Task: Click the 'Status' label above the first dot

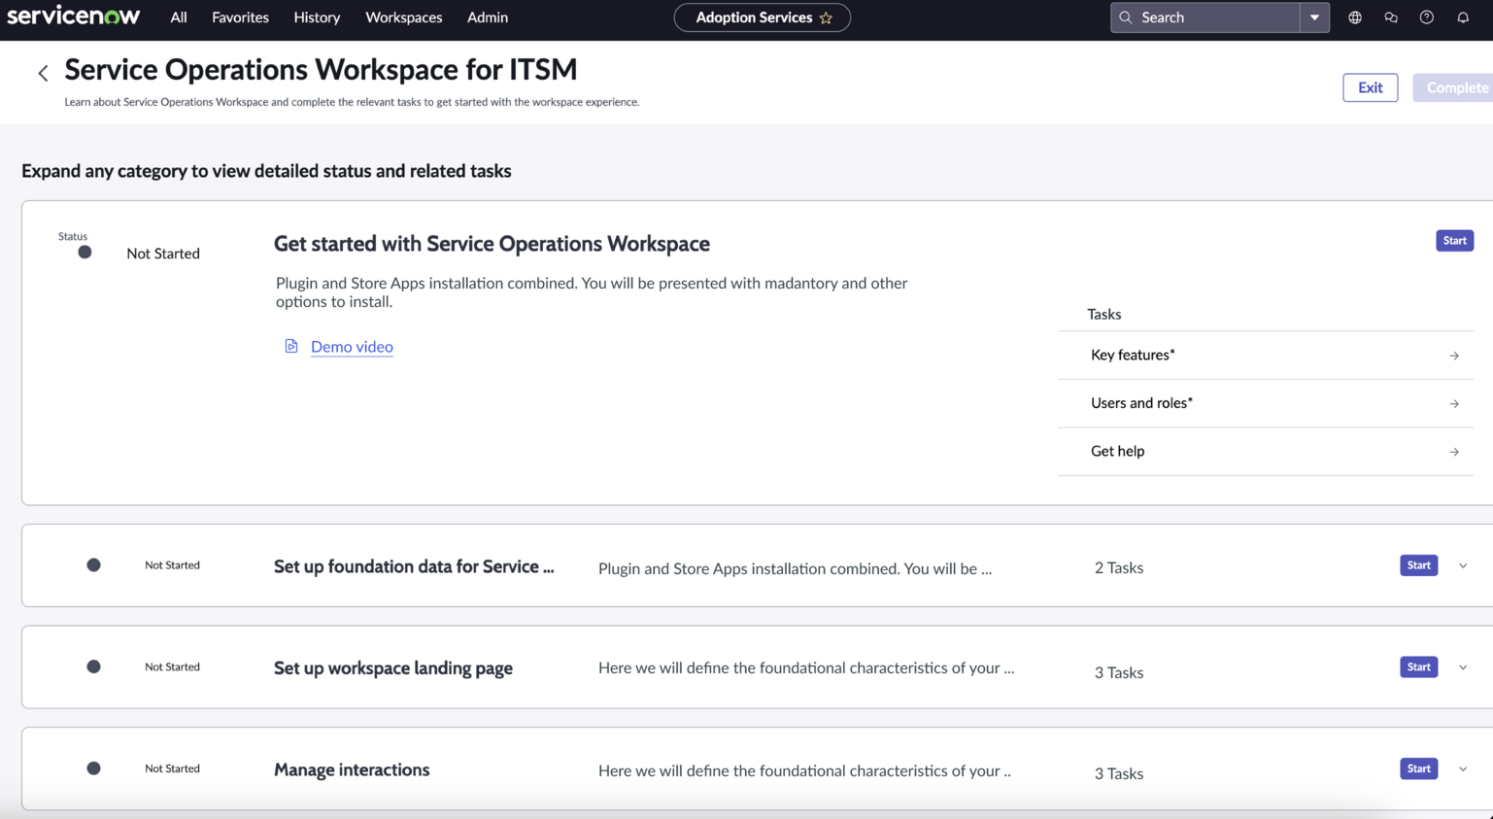Action: [x=73, y=236]
